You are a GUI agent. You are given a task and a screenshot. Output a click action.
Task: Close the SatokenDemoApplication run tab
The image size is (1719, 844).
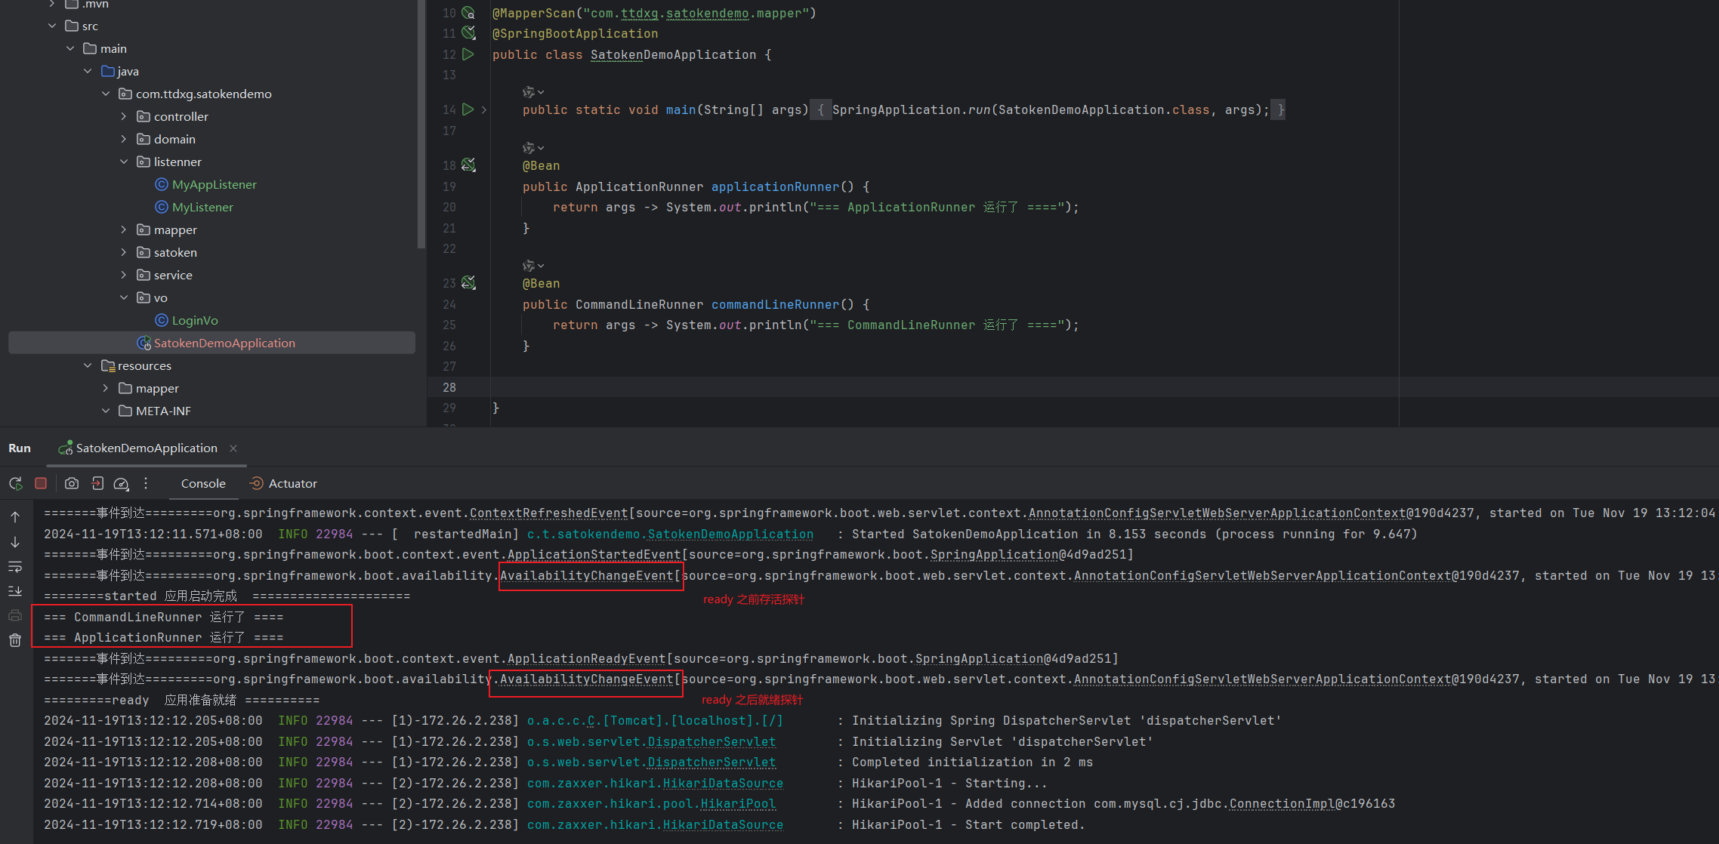pos(233,448)
